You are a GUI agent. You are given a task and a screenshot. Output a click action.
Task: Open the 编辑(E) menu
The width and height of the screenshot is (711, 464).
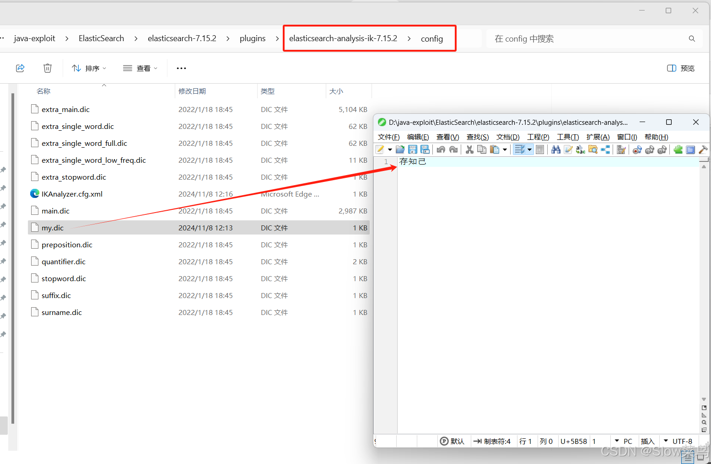pos(418,137)
